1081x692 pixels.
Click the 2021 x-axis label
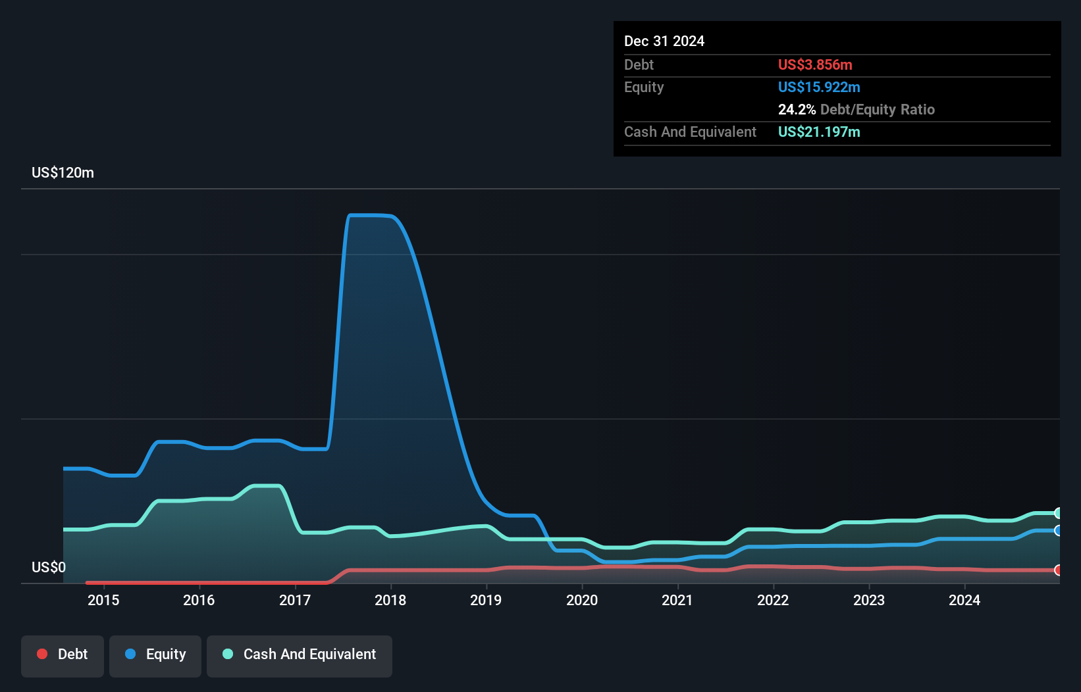[677, 600]
